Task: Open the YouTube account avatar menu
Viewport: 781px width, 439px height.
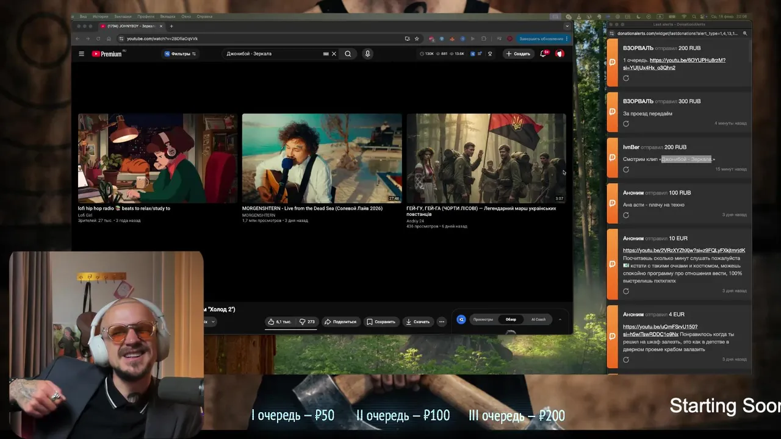Action: pyautogui.click(x=560, y=54)
